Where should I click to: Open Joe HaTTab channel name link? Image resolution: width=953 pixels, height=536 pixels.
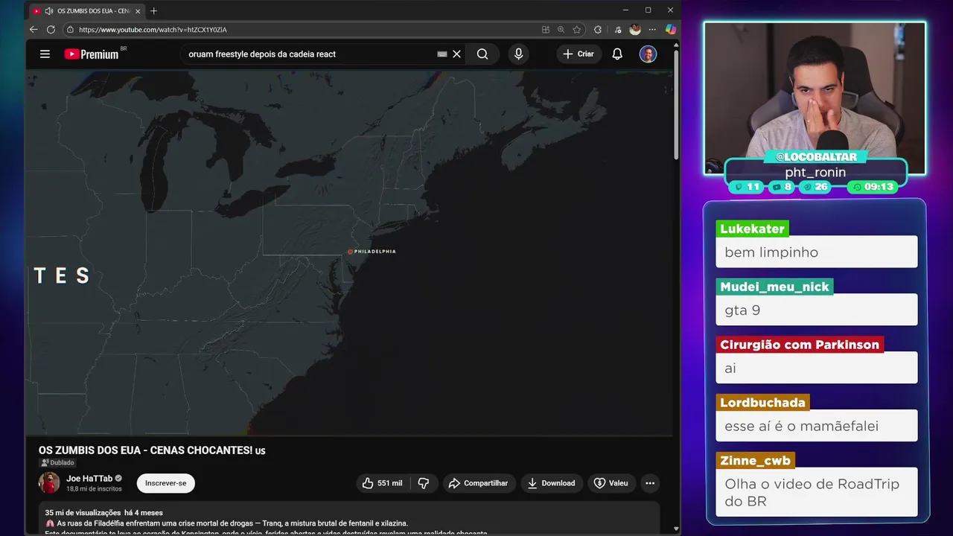click(89, 479)
